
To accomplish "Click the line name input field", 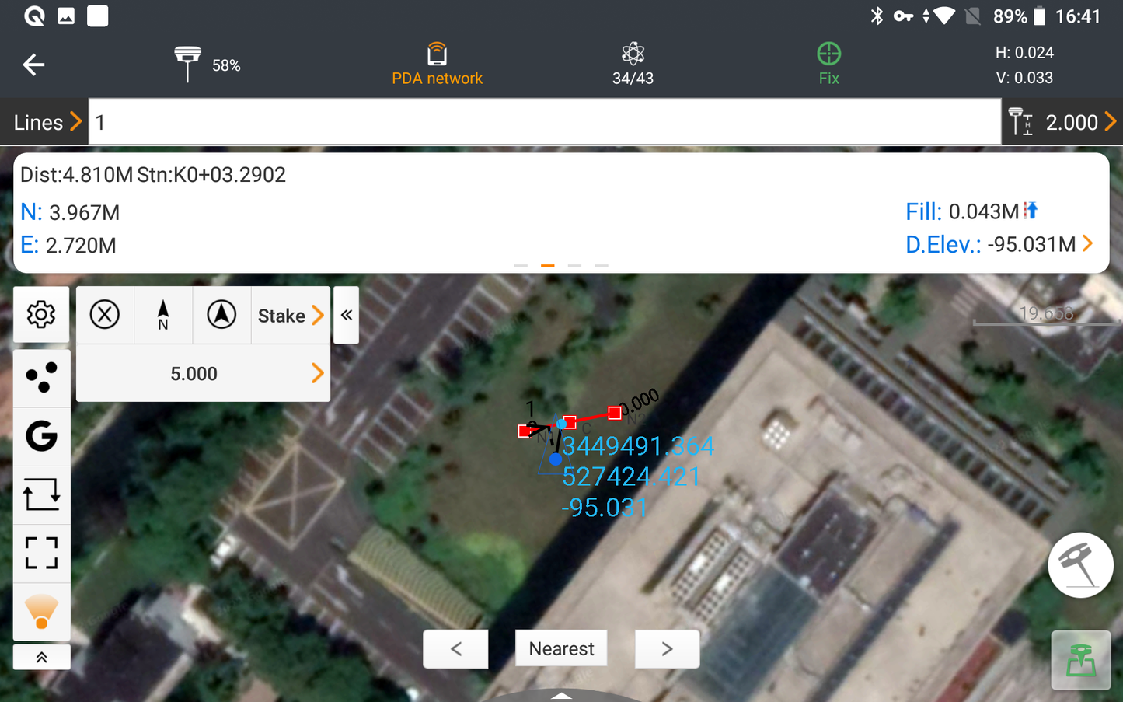I will 544,122.
